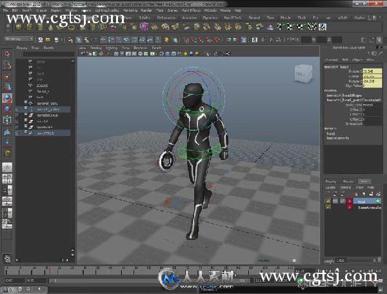Switch to the Custom shelf tab

point(359,18)
